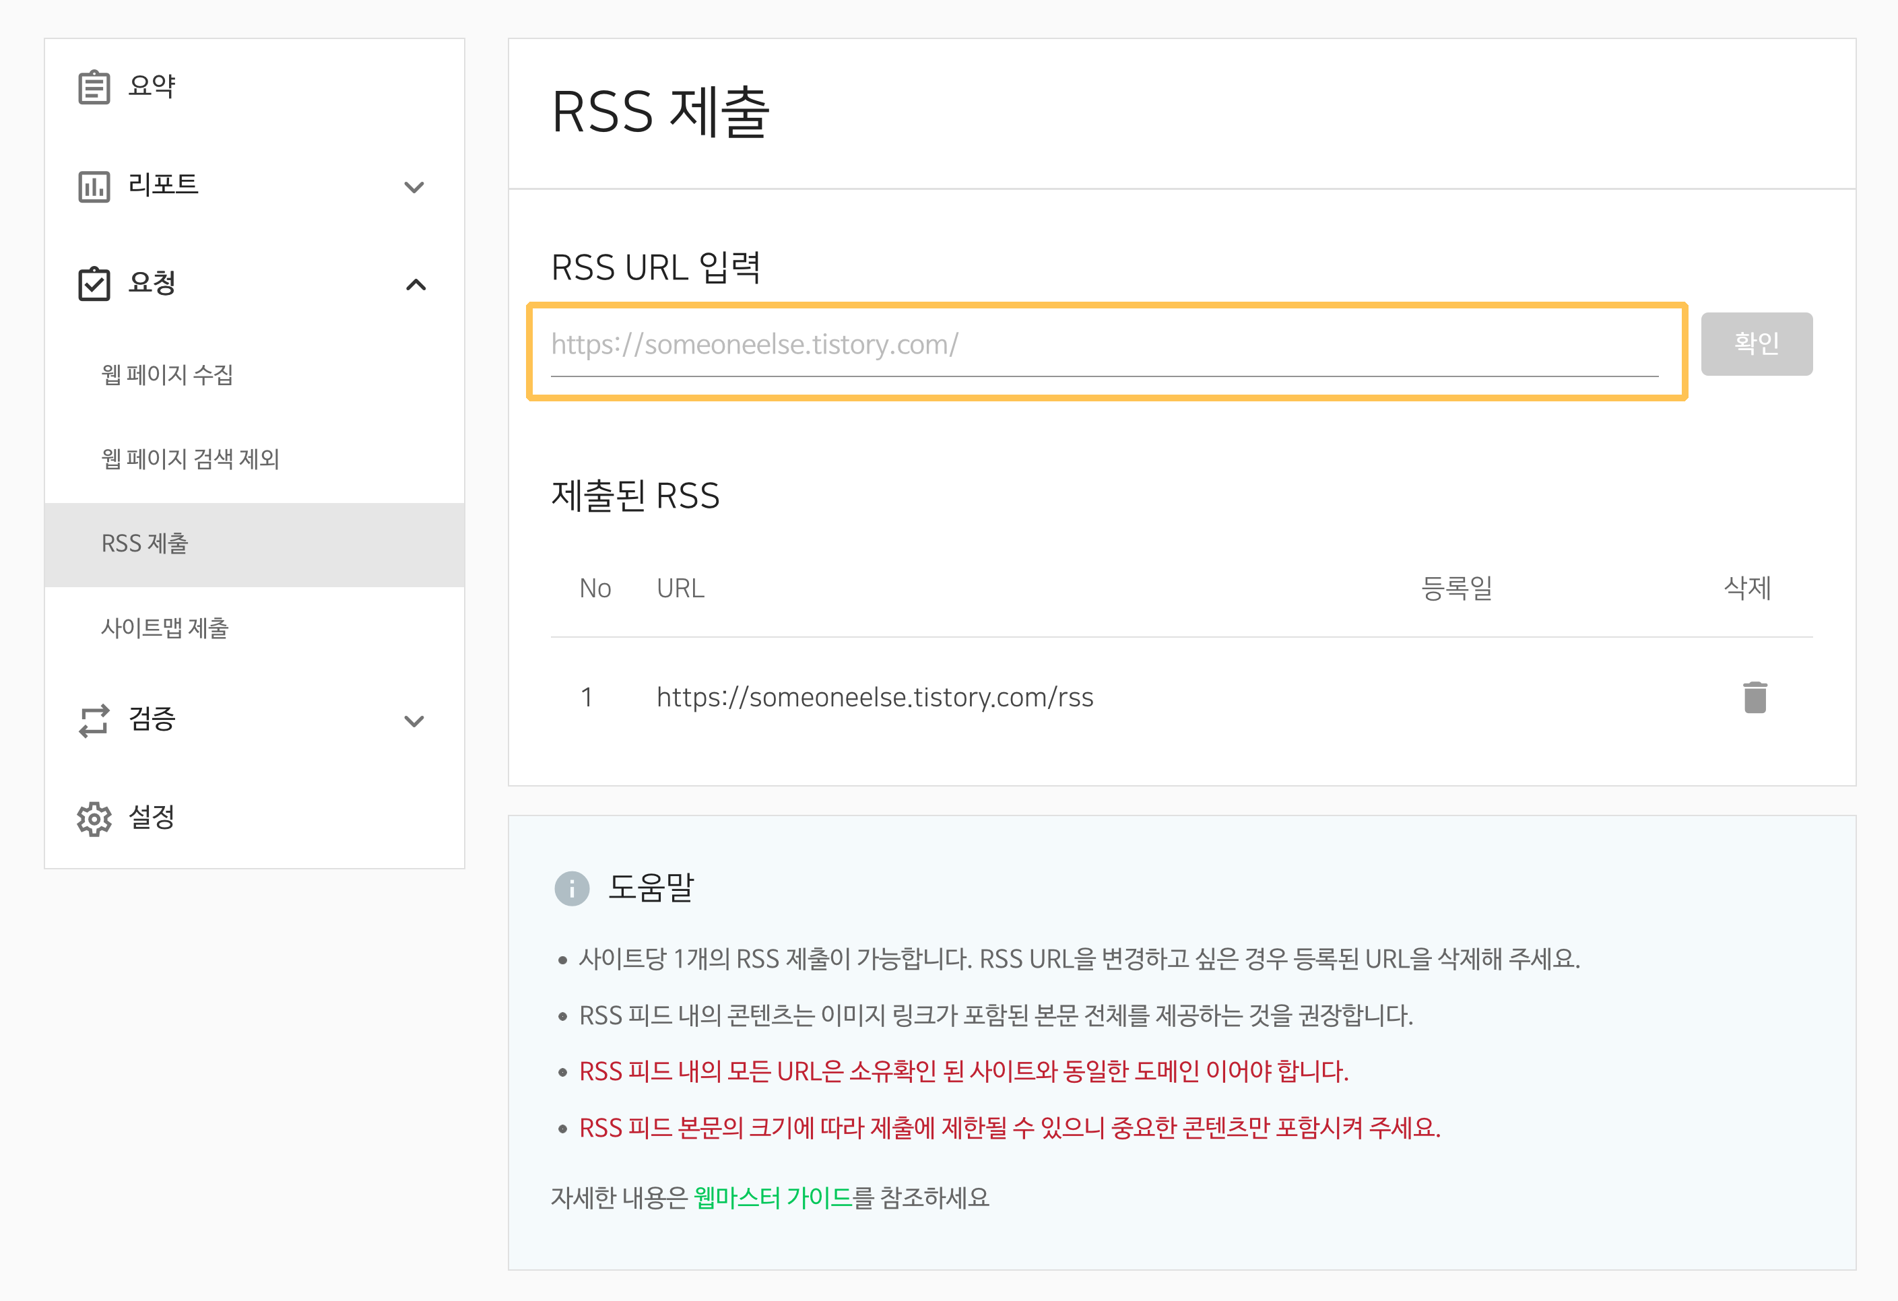Click the red same-domain warning text
This screenshot has width=1898, height=1301.
pos(964,1071)
